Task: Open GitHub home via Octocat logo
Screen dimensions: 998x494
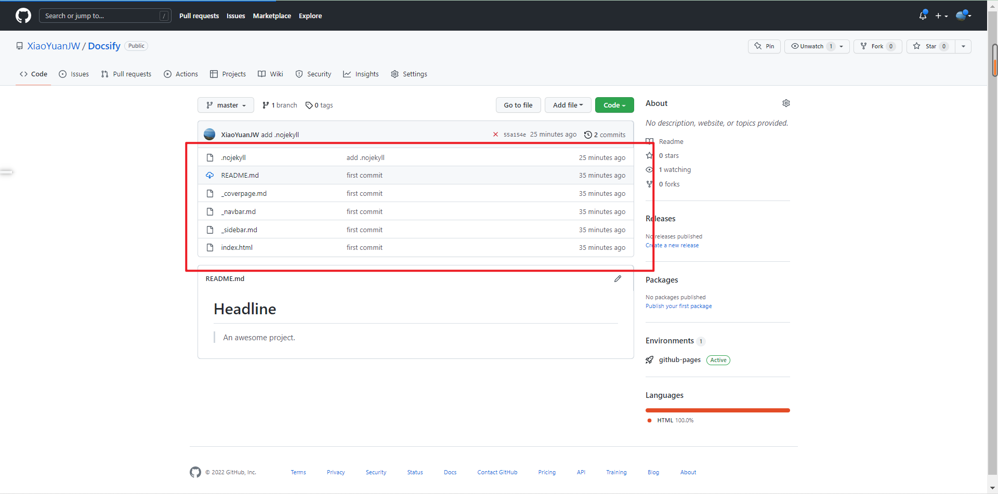Action: tap(23, 16)
